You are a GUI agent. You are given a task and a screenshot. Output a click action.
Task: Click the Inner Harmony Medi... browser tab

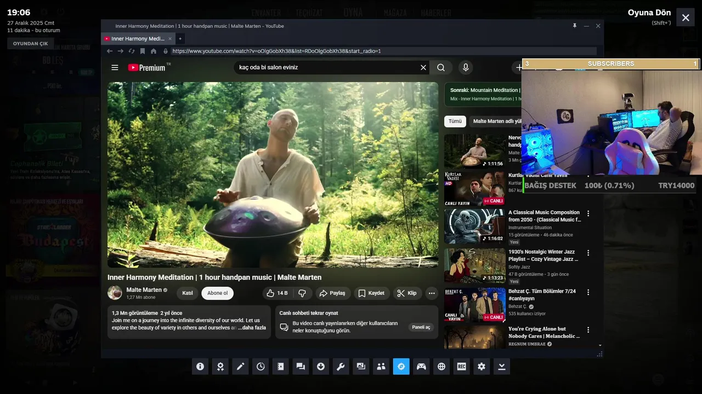coord(138,38)
